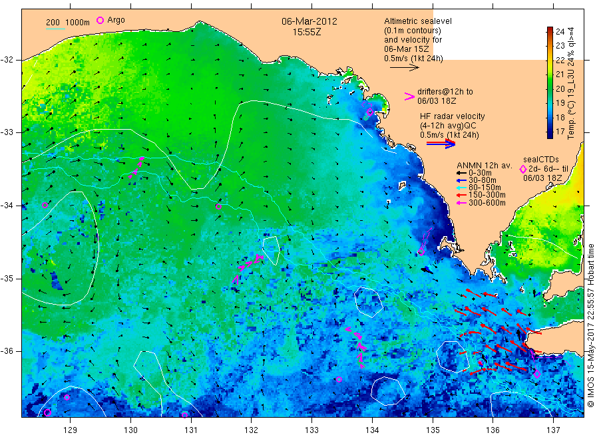The height and width of the screenshot is (439, 599).
Task: Click the seal CTD diamond near 136.7E, 36.3S
Action: [536, 374]
